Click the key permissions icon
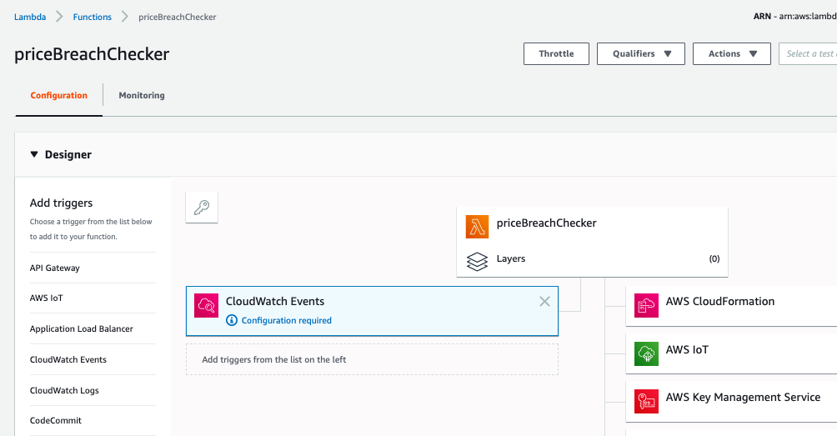This screenshot has height=436, width=837. tap(202, 207)
